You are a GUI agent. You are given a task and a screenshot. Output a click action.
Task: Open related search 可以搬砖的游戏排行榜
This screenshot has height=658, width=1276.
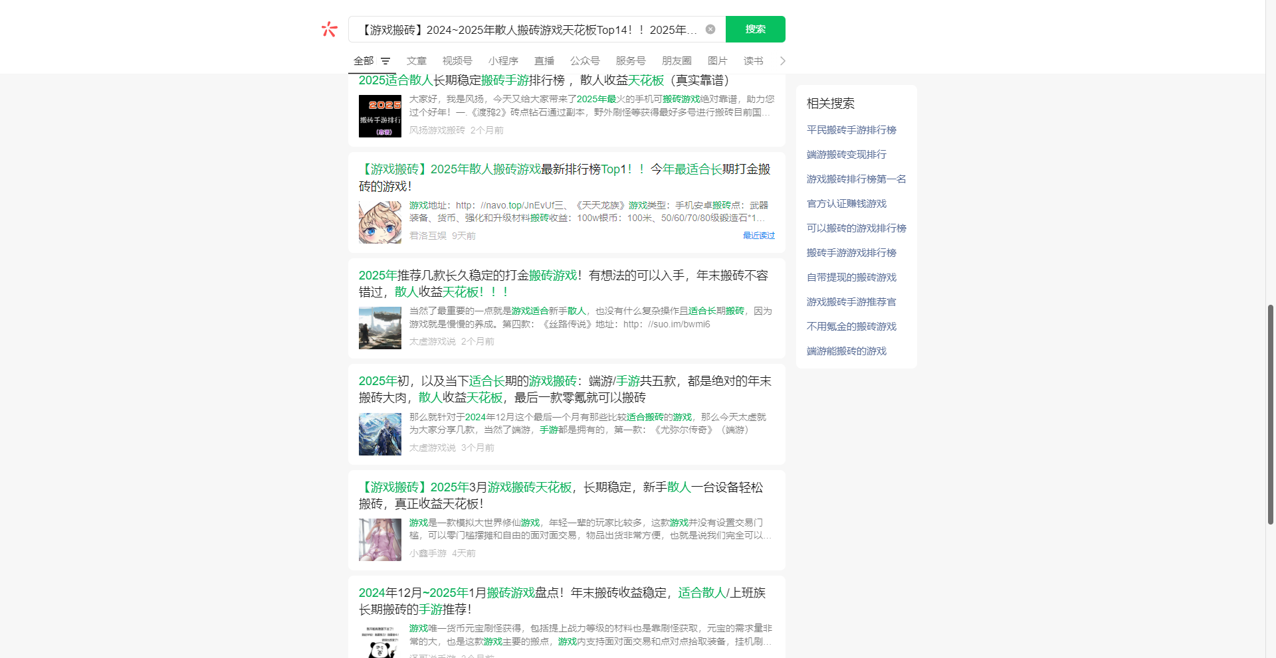(x=857, y=228)
